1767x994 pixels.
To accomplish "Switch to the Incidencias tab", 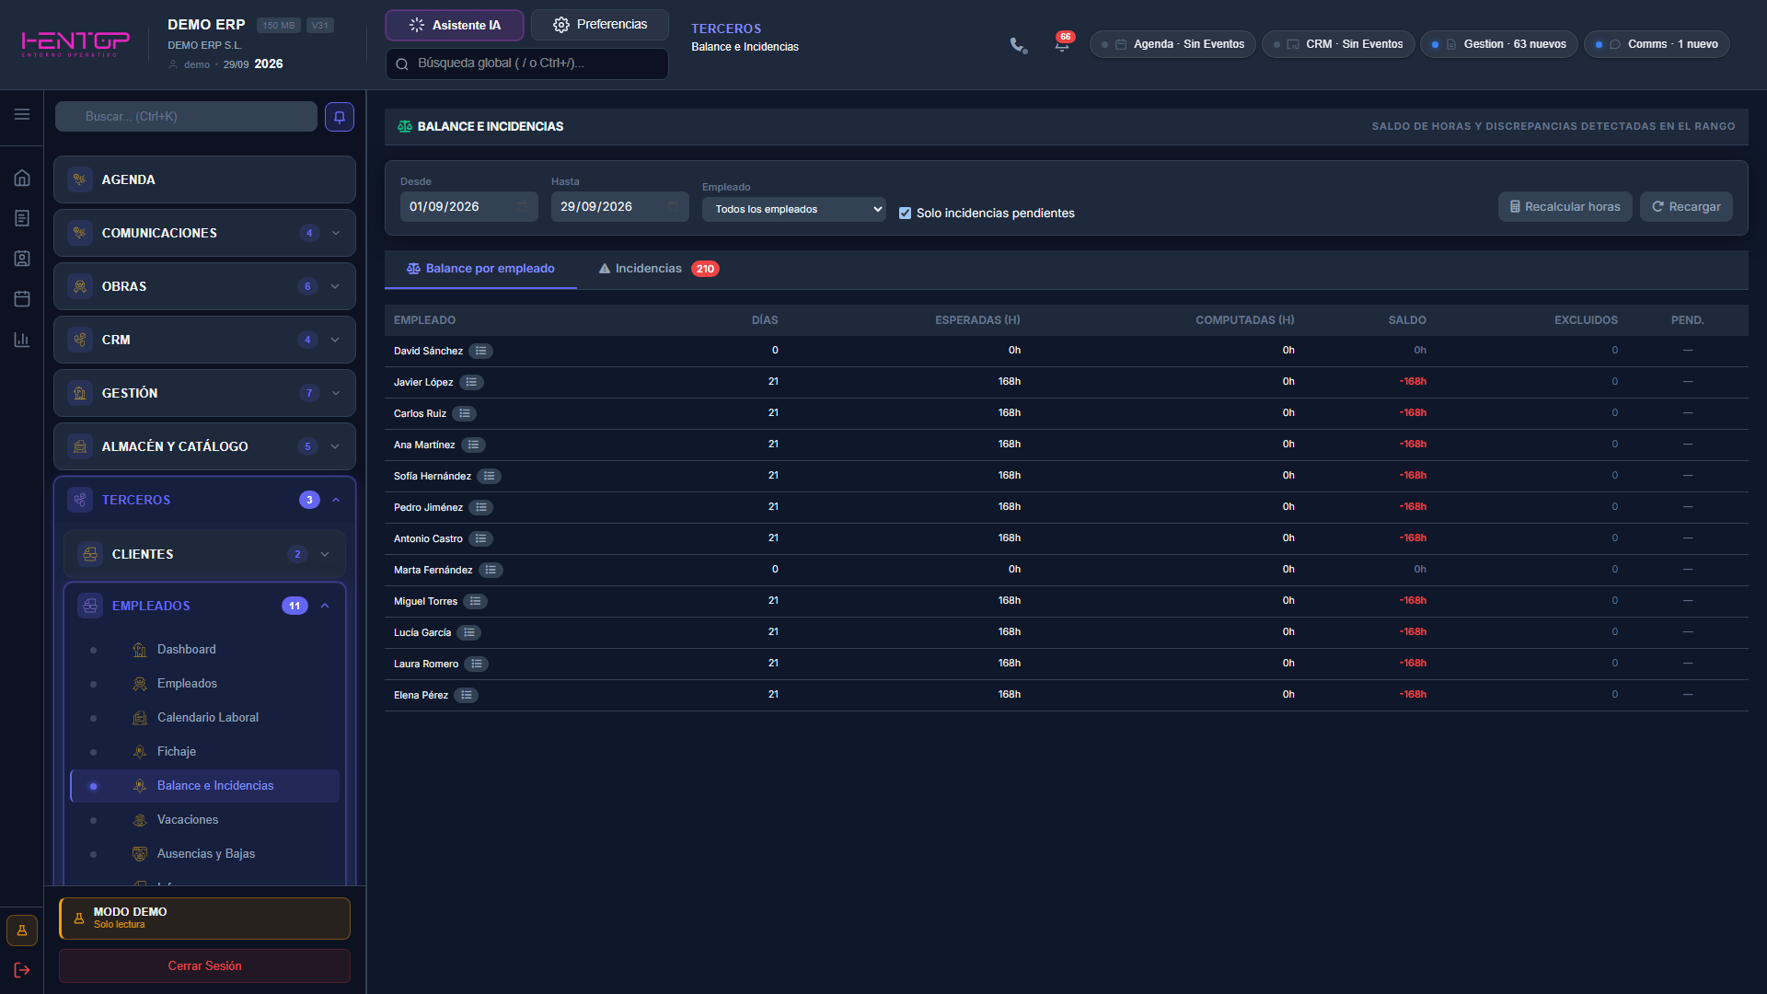I will pos(658,269).
